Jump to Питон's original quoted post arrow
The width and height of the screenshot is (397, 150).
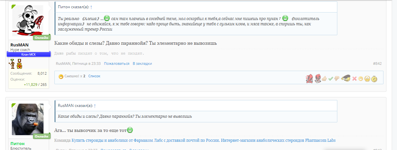tap(91, 7)
